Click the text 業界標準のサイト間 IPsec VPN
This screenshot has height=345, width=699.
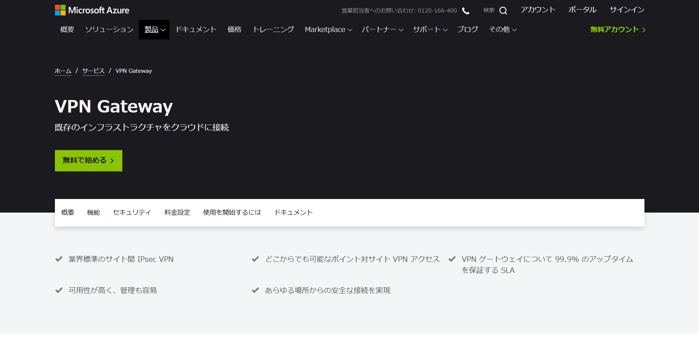click(x=121, y=259)
